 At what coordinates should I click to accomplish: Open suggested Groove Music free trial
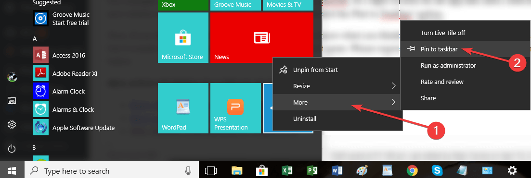(61, 19)
